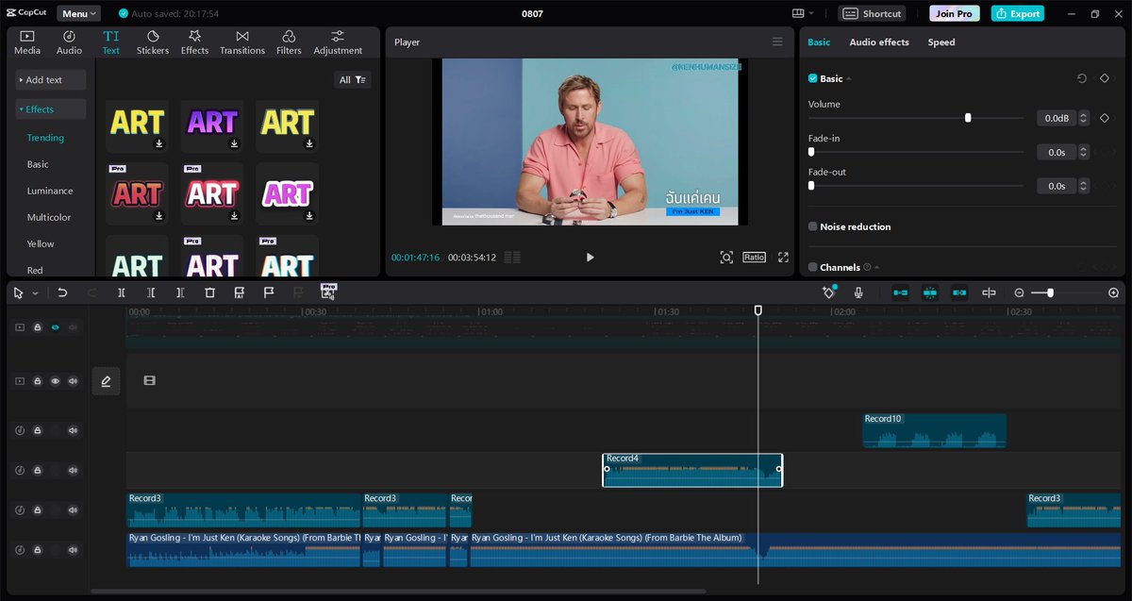Click the Delete left icon
Screen dimensions: 1132x601
151,293
